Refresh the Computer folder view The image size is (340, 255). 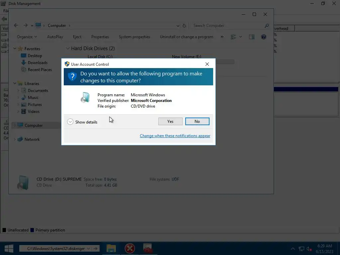tap(184, 26)
